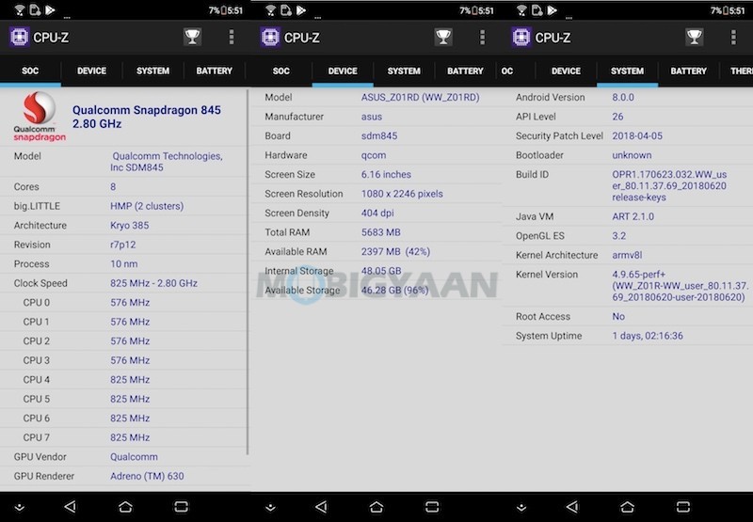Hide the navigation bar arrow in left screen
The image size is (753, 522).
click(x=20, y=508)
